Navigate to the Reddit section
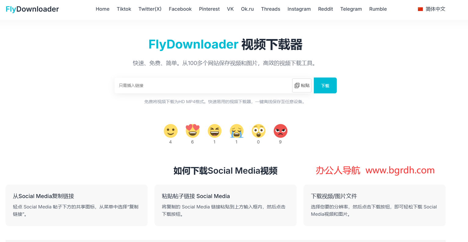 pyautogui.click(x=325, y=9)
